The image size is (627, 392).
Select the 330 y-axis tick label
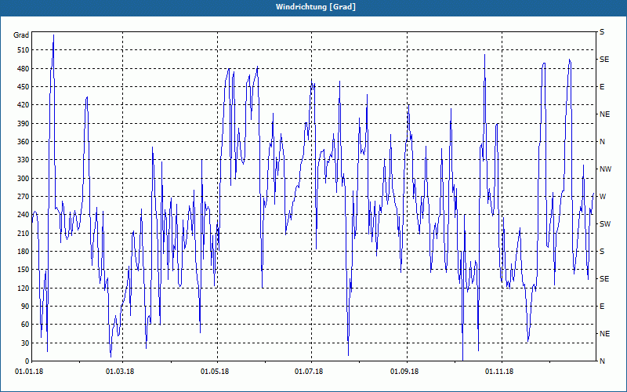tap(24, 160)
